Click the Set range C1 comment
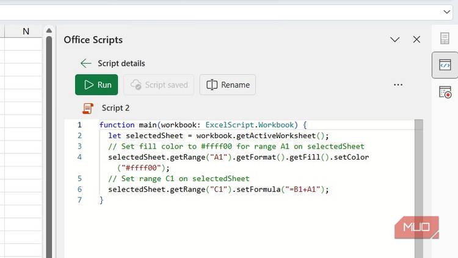 coord(179,179)
